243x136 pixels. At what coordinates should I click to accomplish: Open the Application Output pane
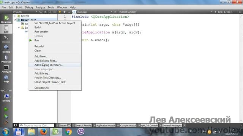coord(104,125)
